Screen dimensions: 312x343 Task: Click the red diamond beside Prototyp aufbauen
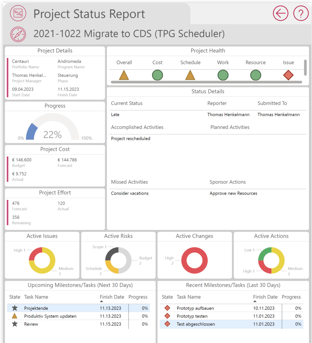click(167, 308)
